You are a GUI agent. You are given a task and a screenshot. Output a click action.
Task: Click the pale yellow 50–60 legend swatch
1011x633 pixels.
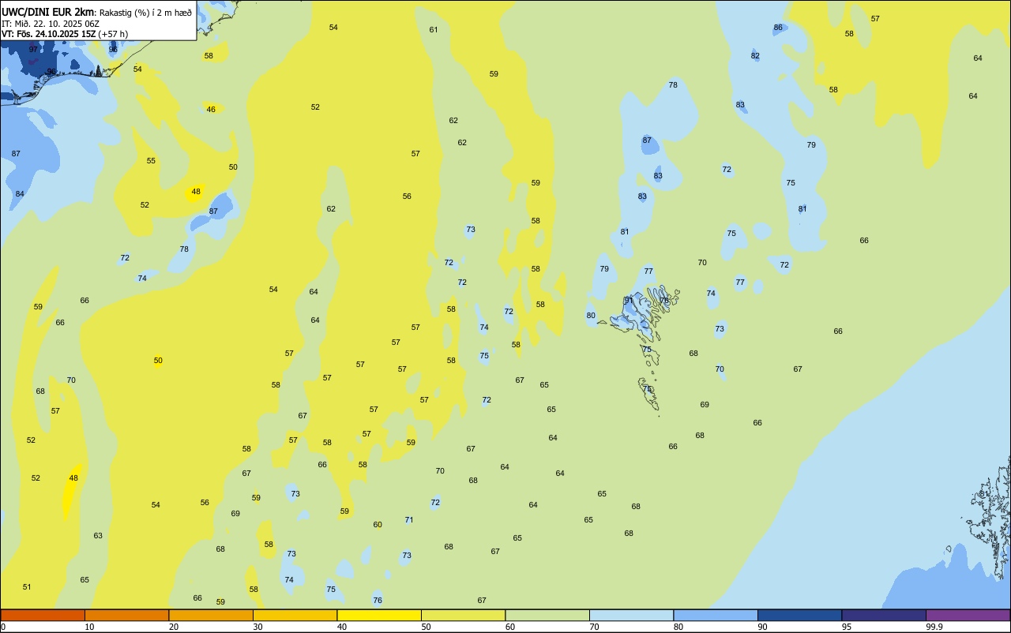[x=463, y=615]
